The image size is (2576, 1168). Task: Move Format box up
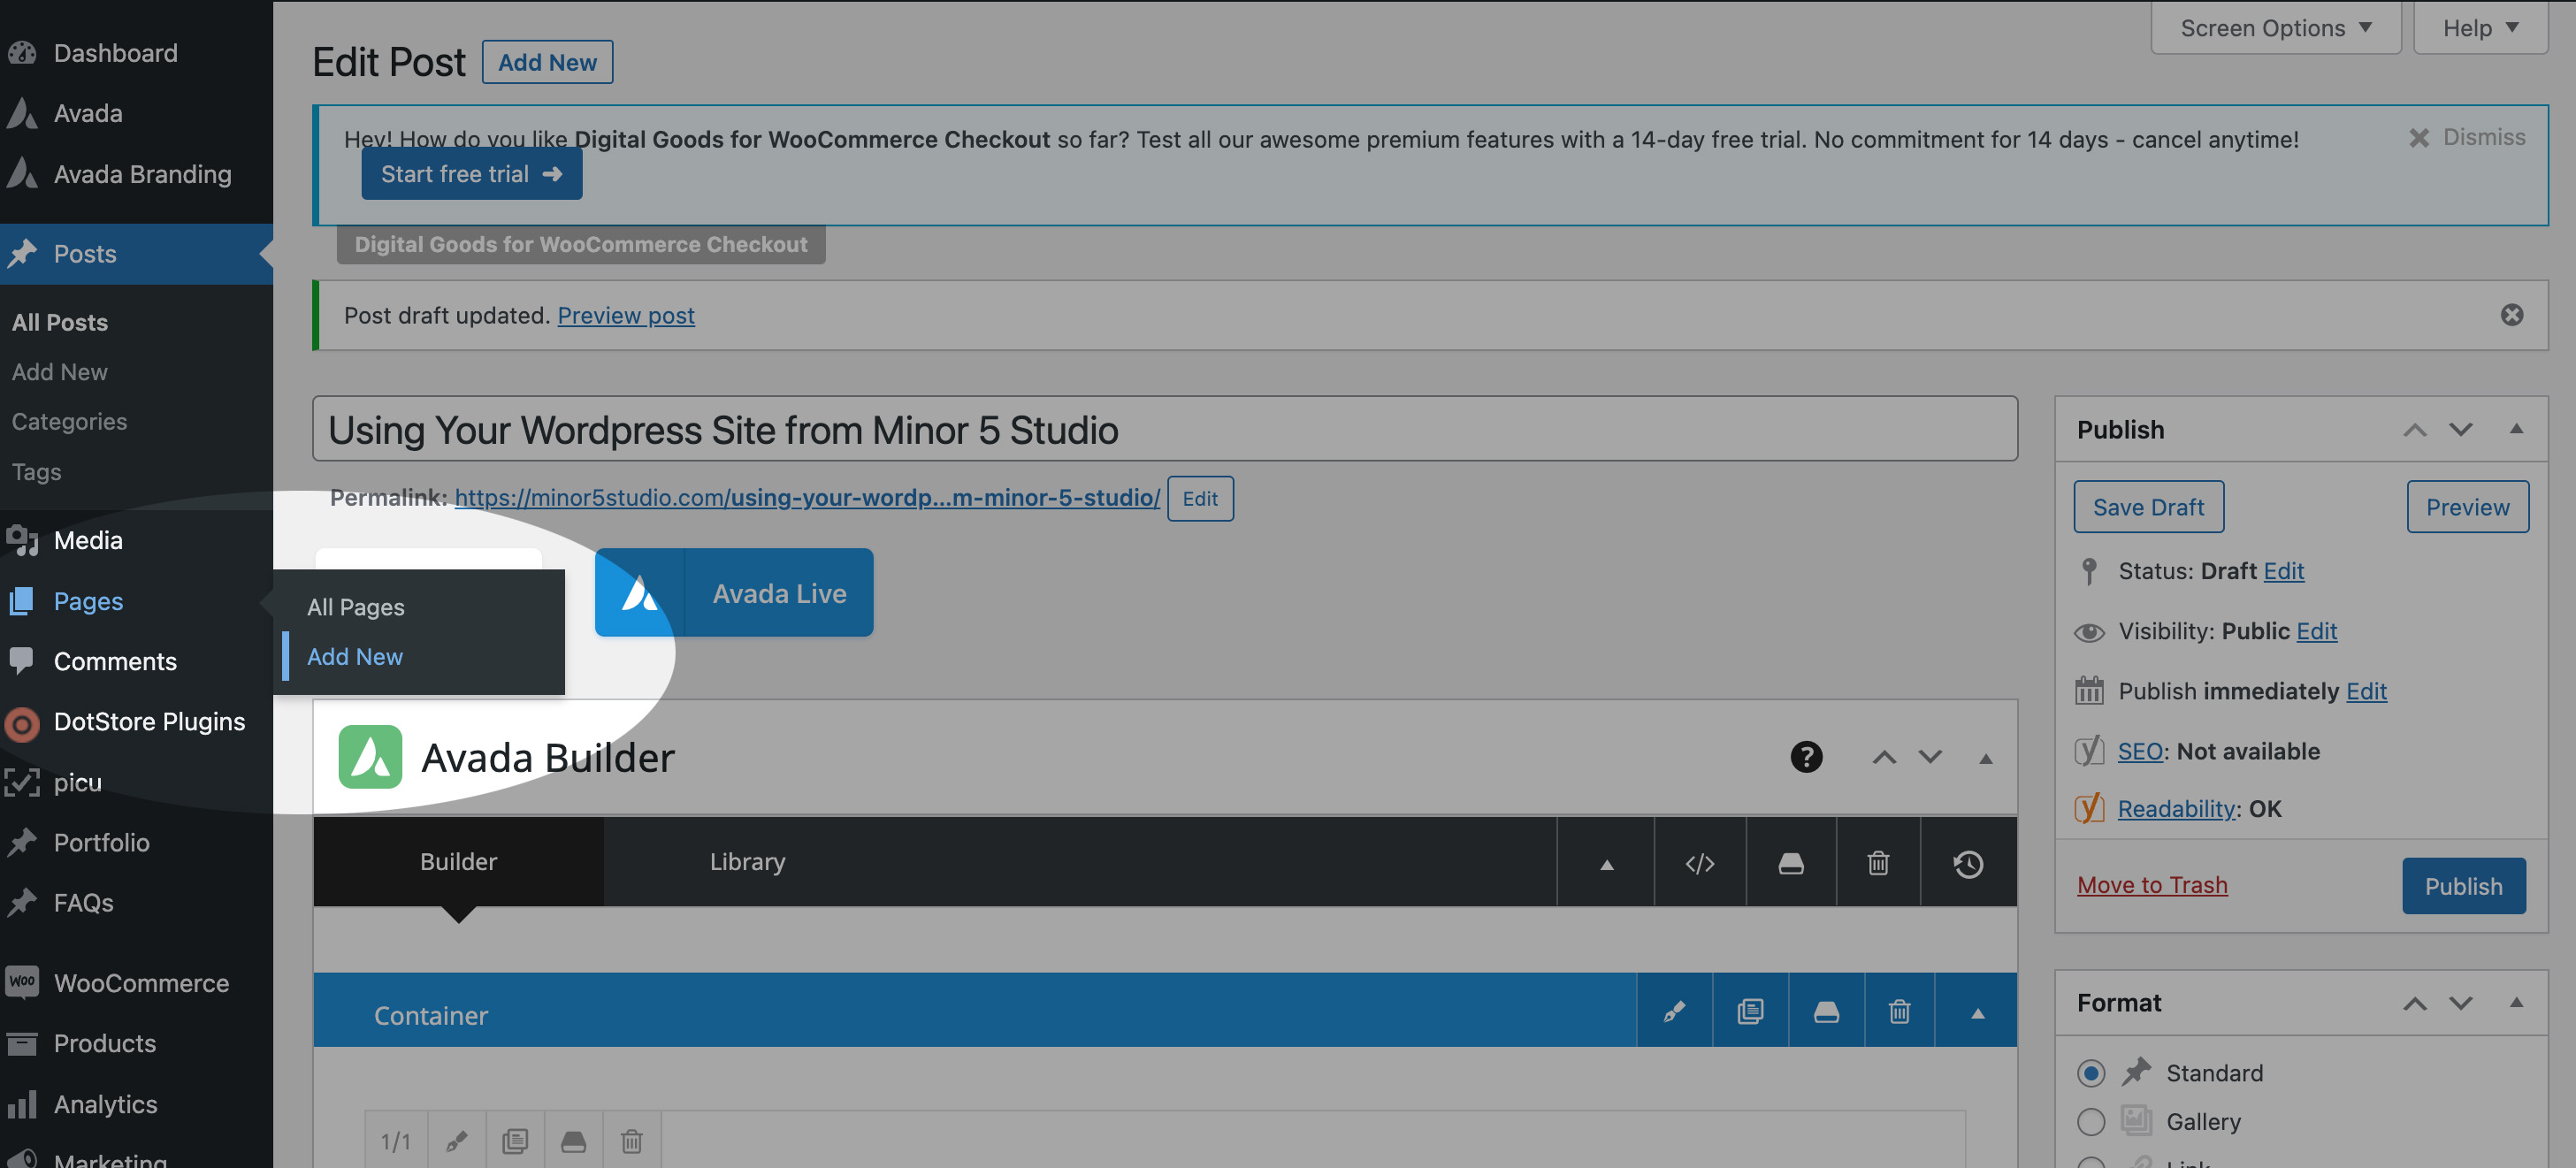coord(2414,1003)
